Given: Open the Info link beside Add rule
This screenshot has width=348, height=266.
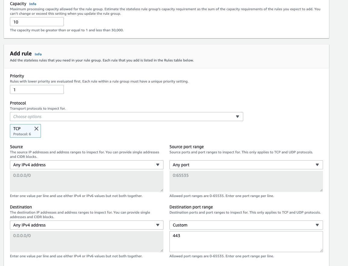Looking at the screenshot, I should 38,54.
